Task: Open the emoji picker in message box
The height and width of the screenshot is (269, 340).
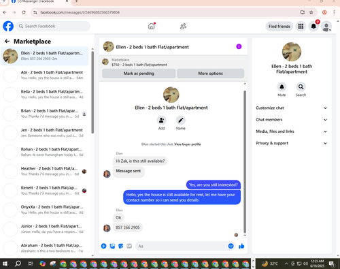Action: point(231,246)
